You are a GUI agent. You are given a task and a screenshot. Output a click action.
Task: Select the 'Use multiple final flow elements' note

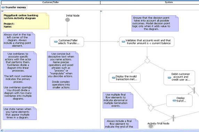(x=118, y=100)
